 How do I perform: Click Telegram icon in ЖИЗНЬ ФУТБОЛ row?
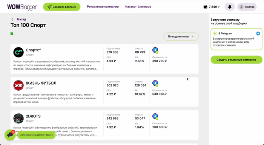155,83
